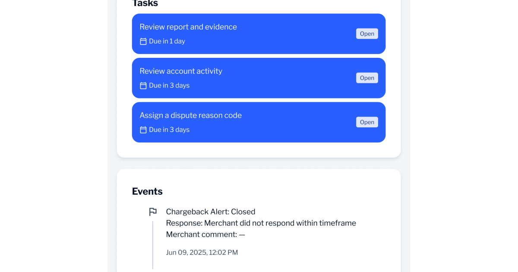The height and width of the screenshot is (272, 518).
Task: Expand the 'Chargeback Alert: Closed' event entry
Action: [x=210, y=212]
